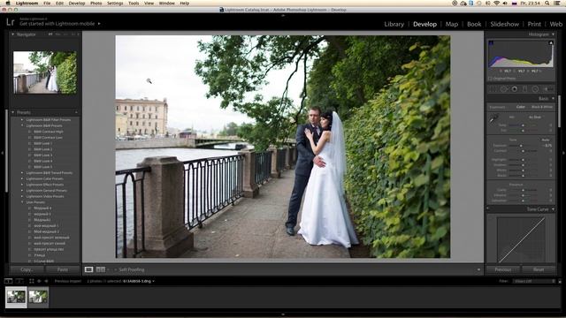
Task: Hide the bottom filmstrip panel
Action: click(x=283, y=314)
